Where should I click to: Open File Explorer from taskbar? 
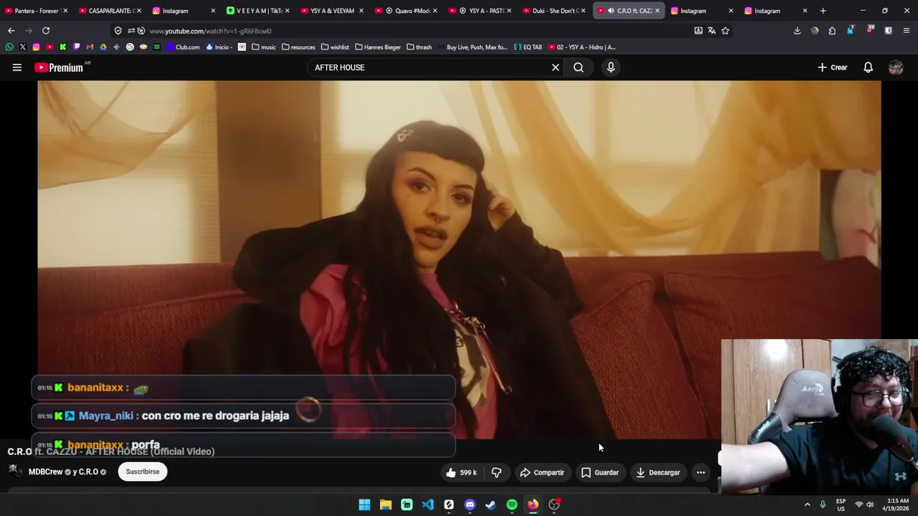coord(386,505)
